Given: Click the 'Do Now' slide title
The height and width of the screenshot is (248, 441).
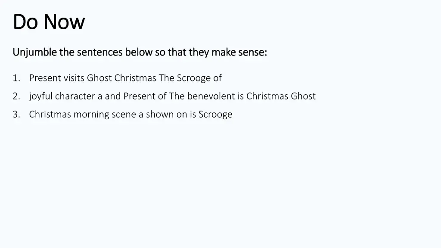Looking at the screenshot, I should tap(49, 22).
